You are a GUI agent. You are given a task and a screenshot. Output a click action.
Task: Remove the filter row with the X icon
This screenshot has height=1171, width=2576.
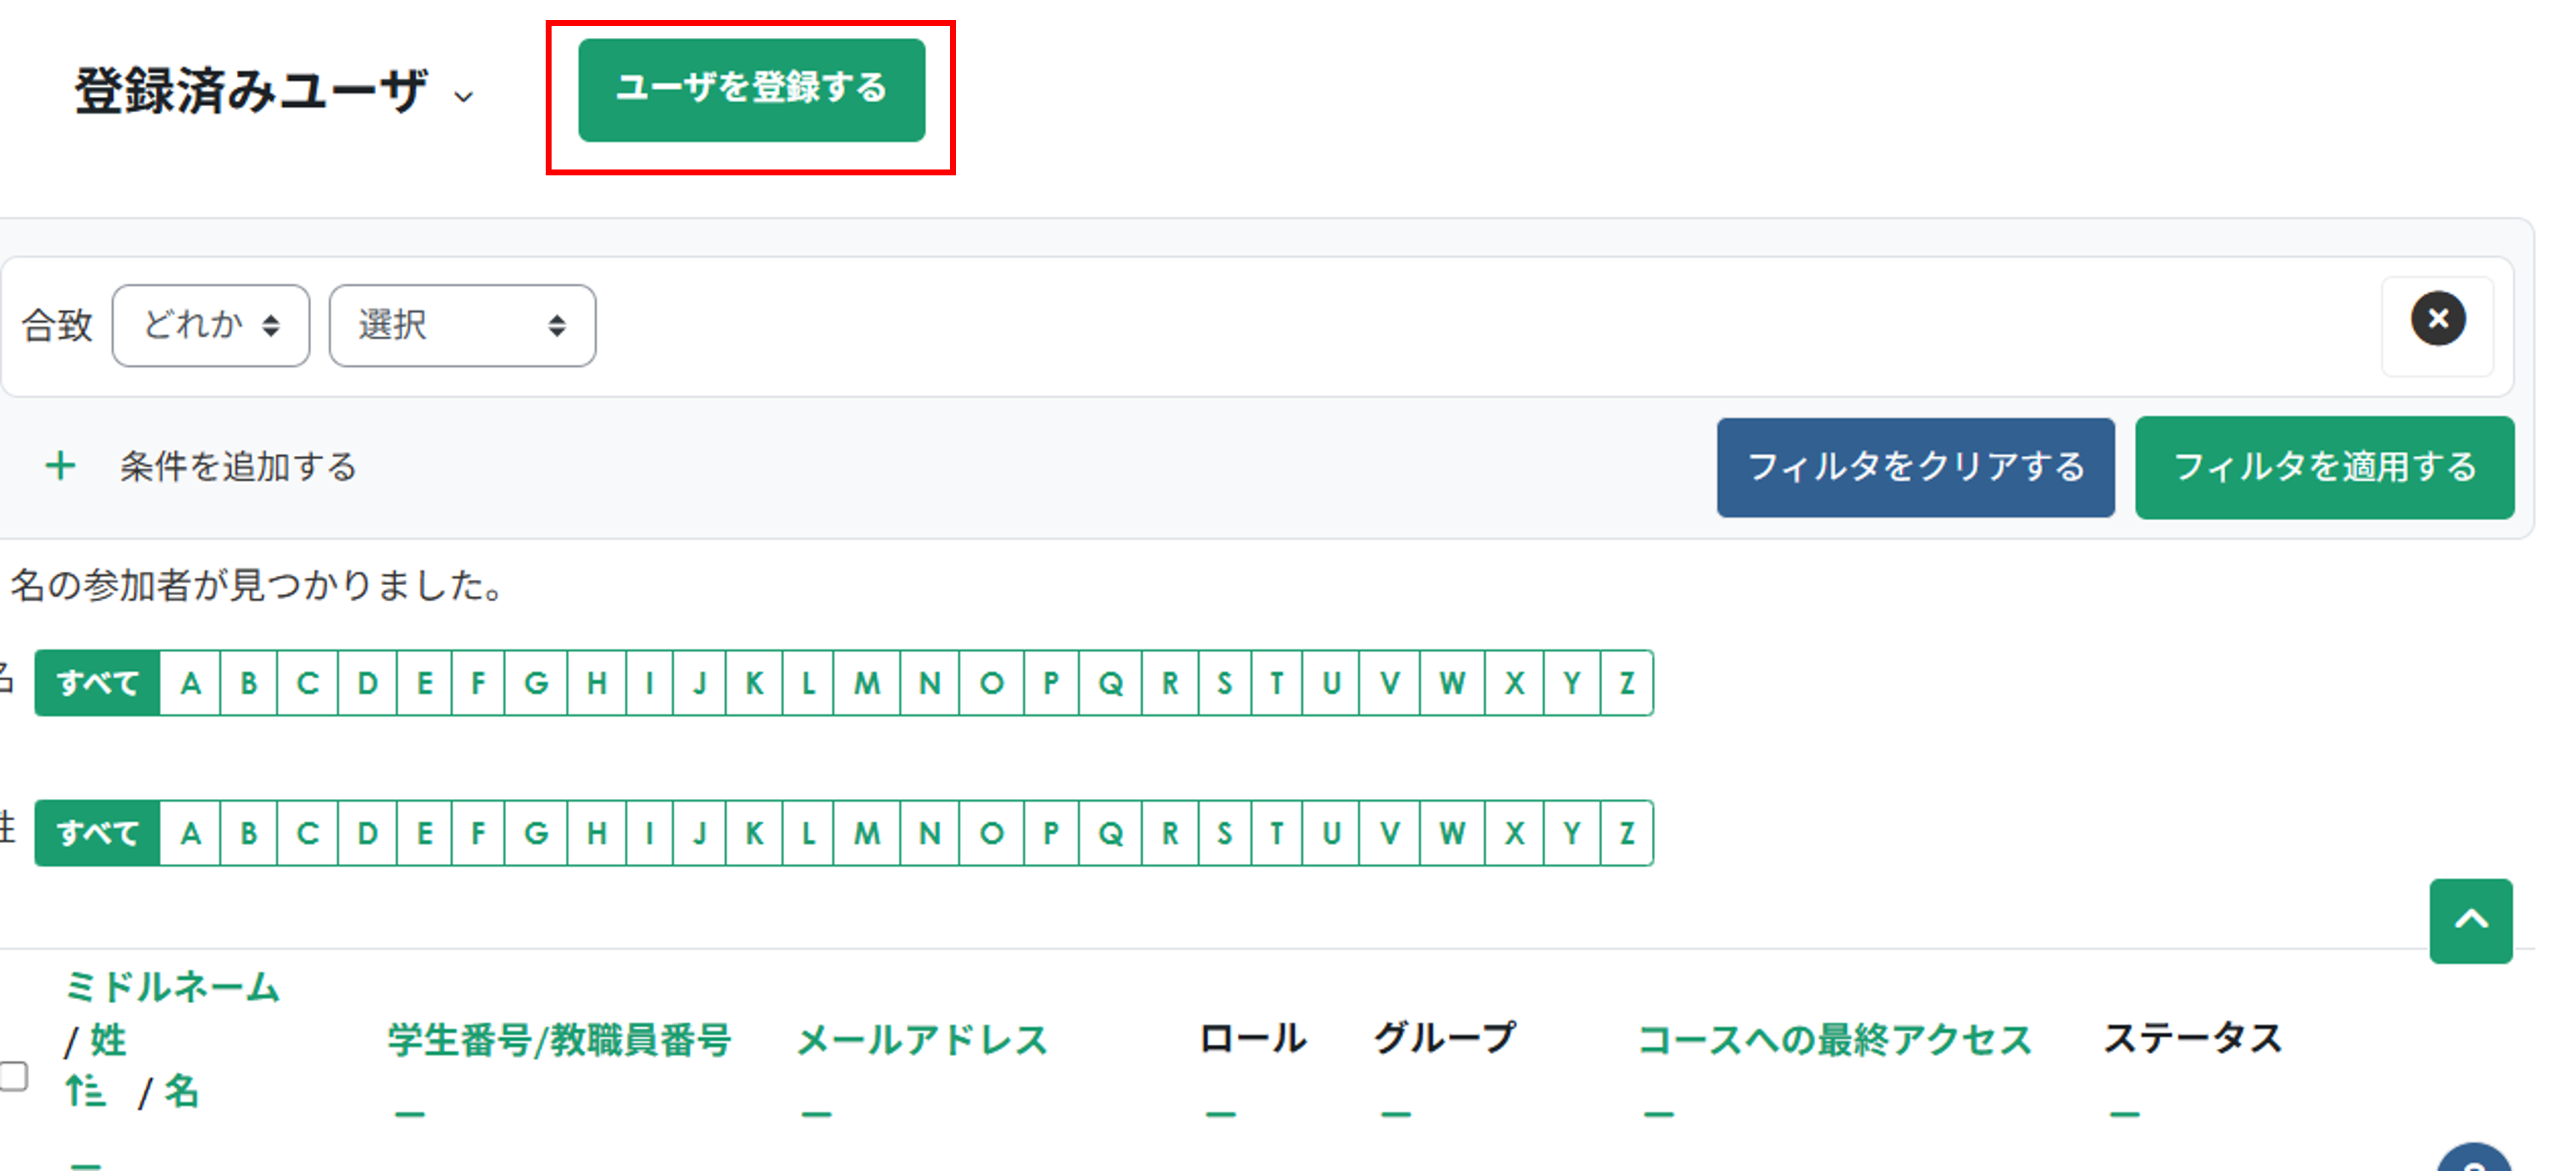coord(2437,318)
